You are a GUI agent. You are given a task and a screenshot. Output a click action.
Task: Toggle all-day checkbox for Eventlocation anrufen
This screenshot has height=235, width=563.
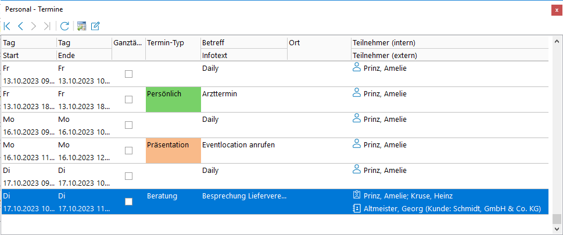coord(128,150)
